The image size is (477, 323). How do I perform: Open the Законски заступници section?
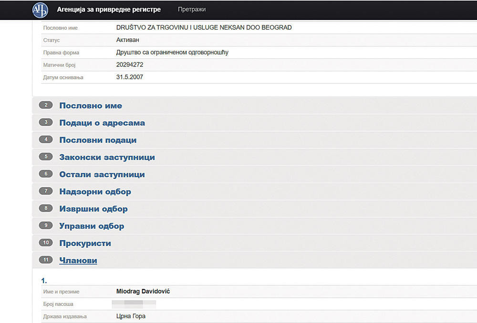[x=107, y=157]
